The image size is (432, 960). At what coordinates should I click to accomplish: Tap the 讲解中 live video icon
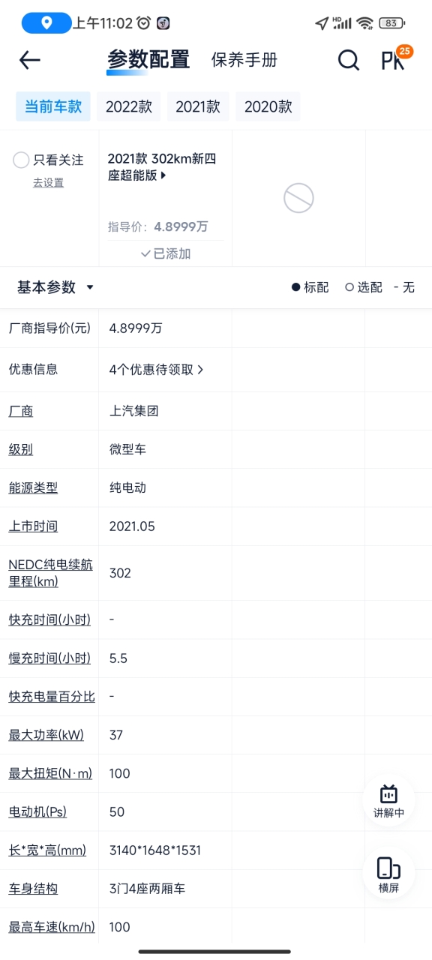click(x=388, y=801)
